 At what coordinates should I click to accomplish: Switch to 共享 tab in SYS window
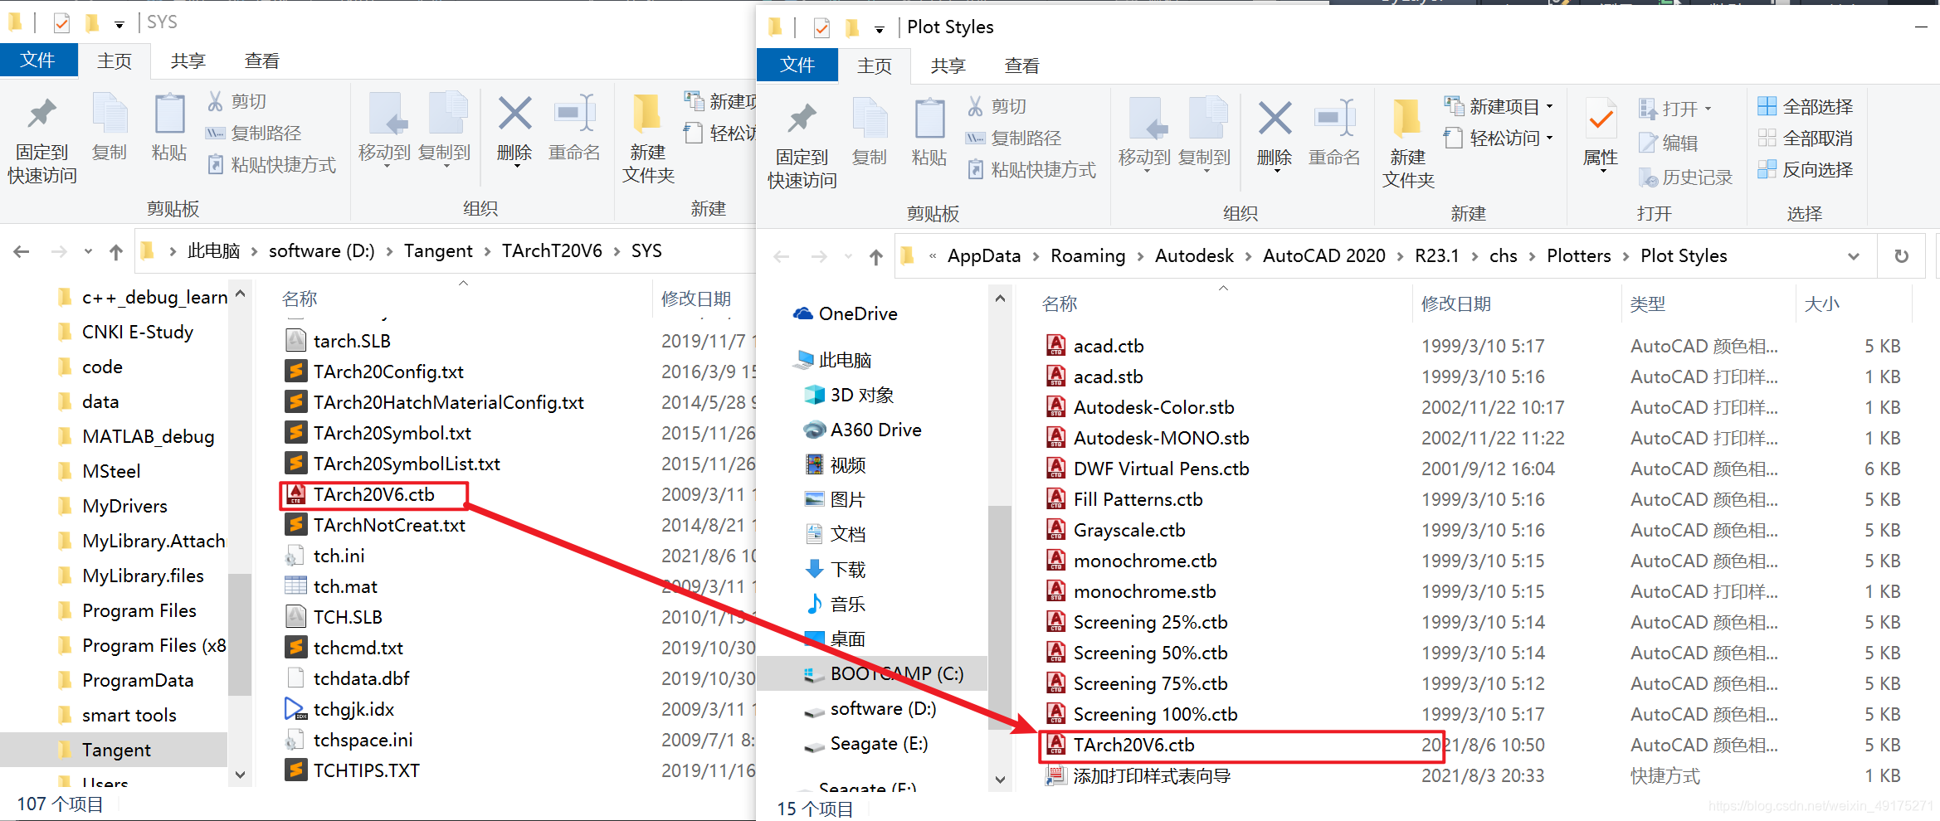[x=188, y=61]
